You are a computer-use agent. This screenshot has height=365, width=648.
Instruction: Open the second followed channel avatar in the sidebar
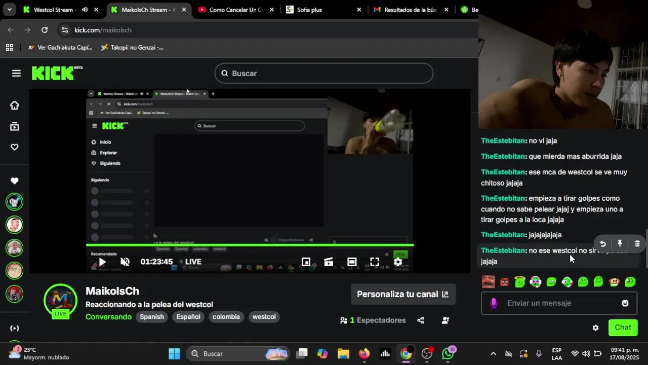point(14,224)
